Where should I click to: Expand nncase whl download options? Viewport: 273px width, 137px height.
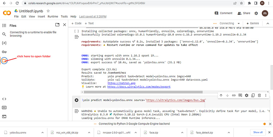(x=136, y=133)
